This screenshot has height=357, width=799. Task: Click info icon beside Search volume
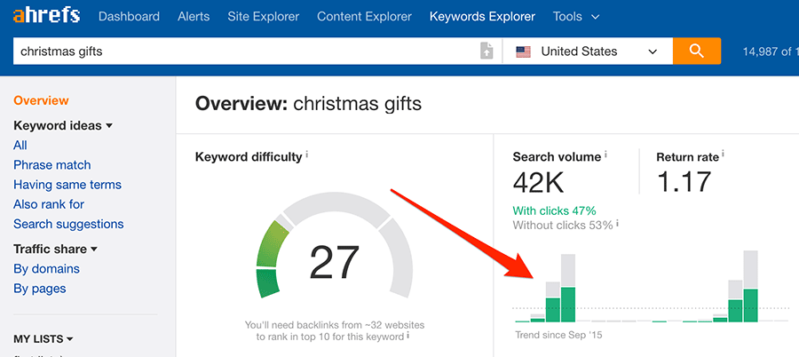[606, 155]
